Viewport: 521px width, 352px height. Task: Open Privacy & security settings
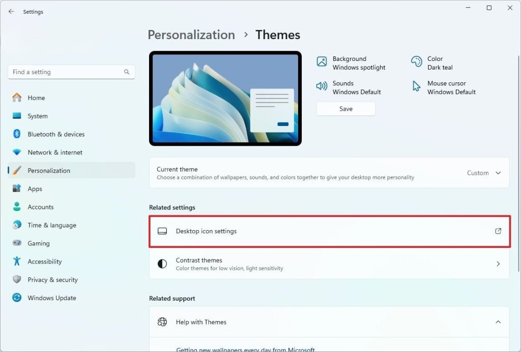pyautogui.click(x=52, y=280)
